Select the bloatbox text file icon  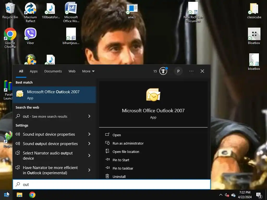tap(254, 62)
